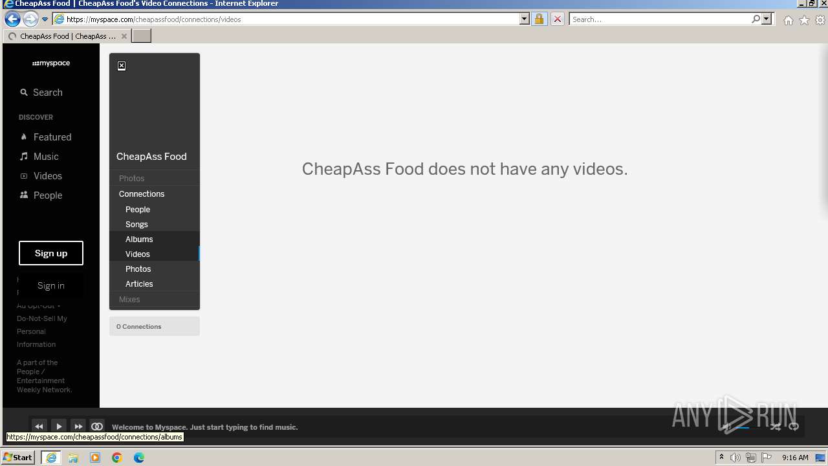Screen dimensions: 828x466
Task: Click the connect rings icon in player
Action: (x=97, y=427)
